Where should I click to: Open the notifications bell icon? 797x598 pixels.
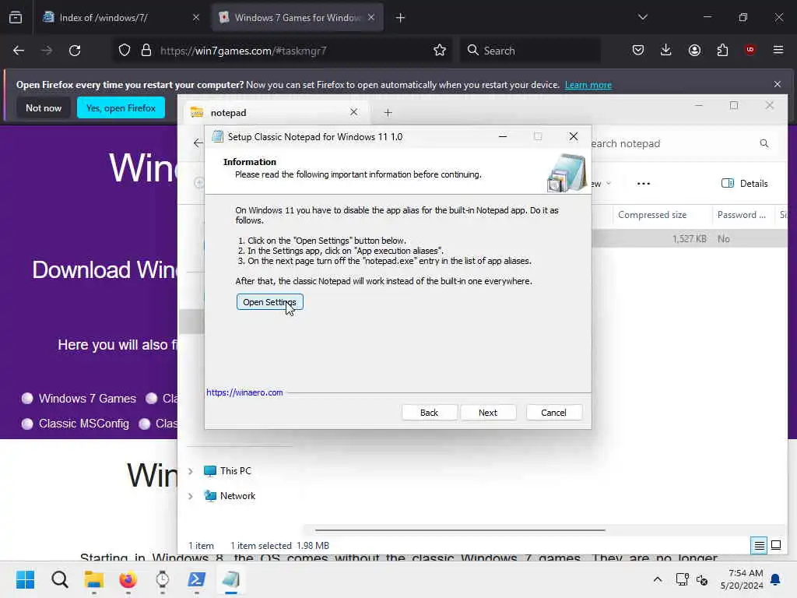pos(775,579)
